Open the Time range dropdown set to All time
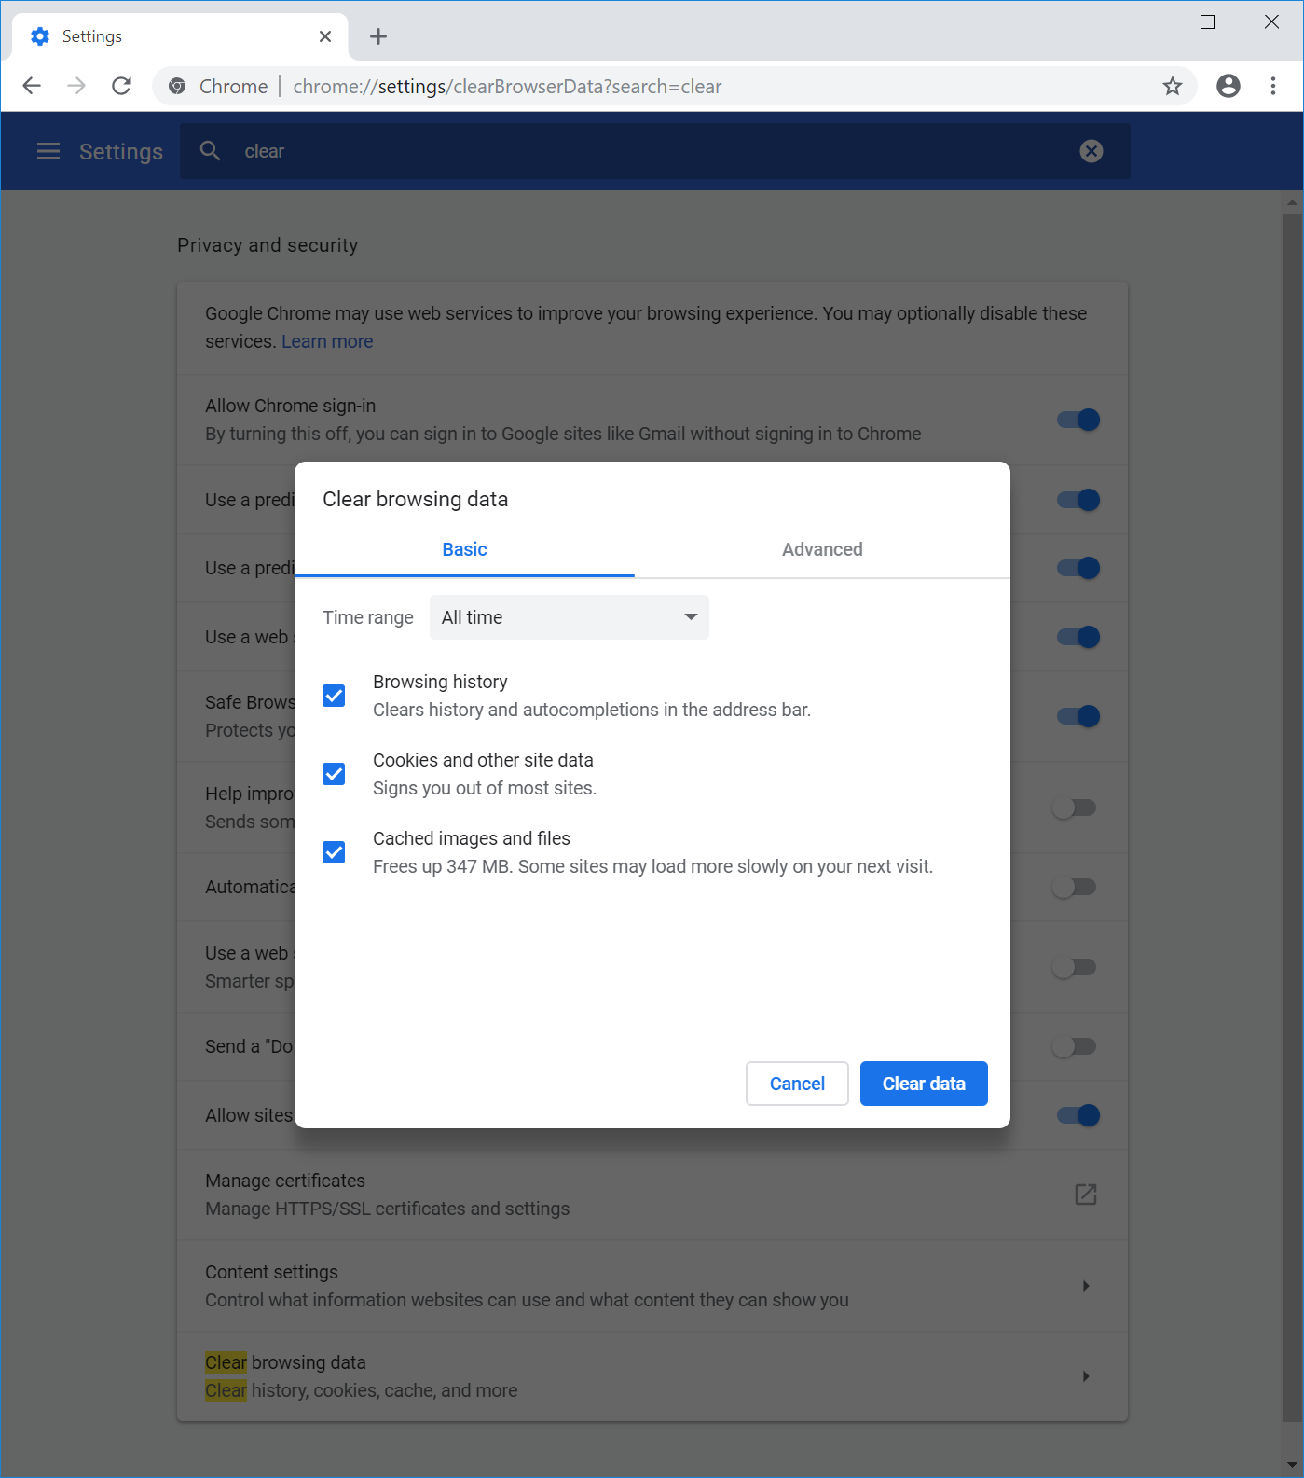Image resolution: width=1304 pixels, height=1478 pixels. pos(570,617)
